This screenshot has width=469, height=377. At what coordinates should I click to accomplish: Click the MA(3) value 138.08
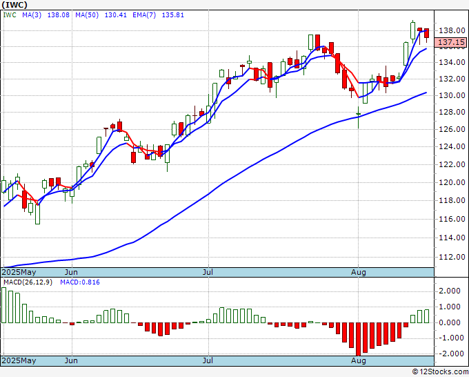[x=59, y=15]
